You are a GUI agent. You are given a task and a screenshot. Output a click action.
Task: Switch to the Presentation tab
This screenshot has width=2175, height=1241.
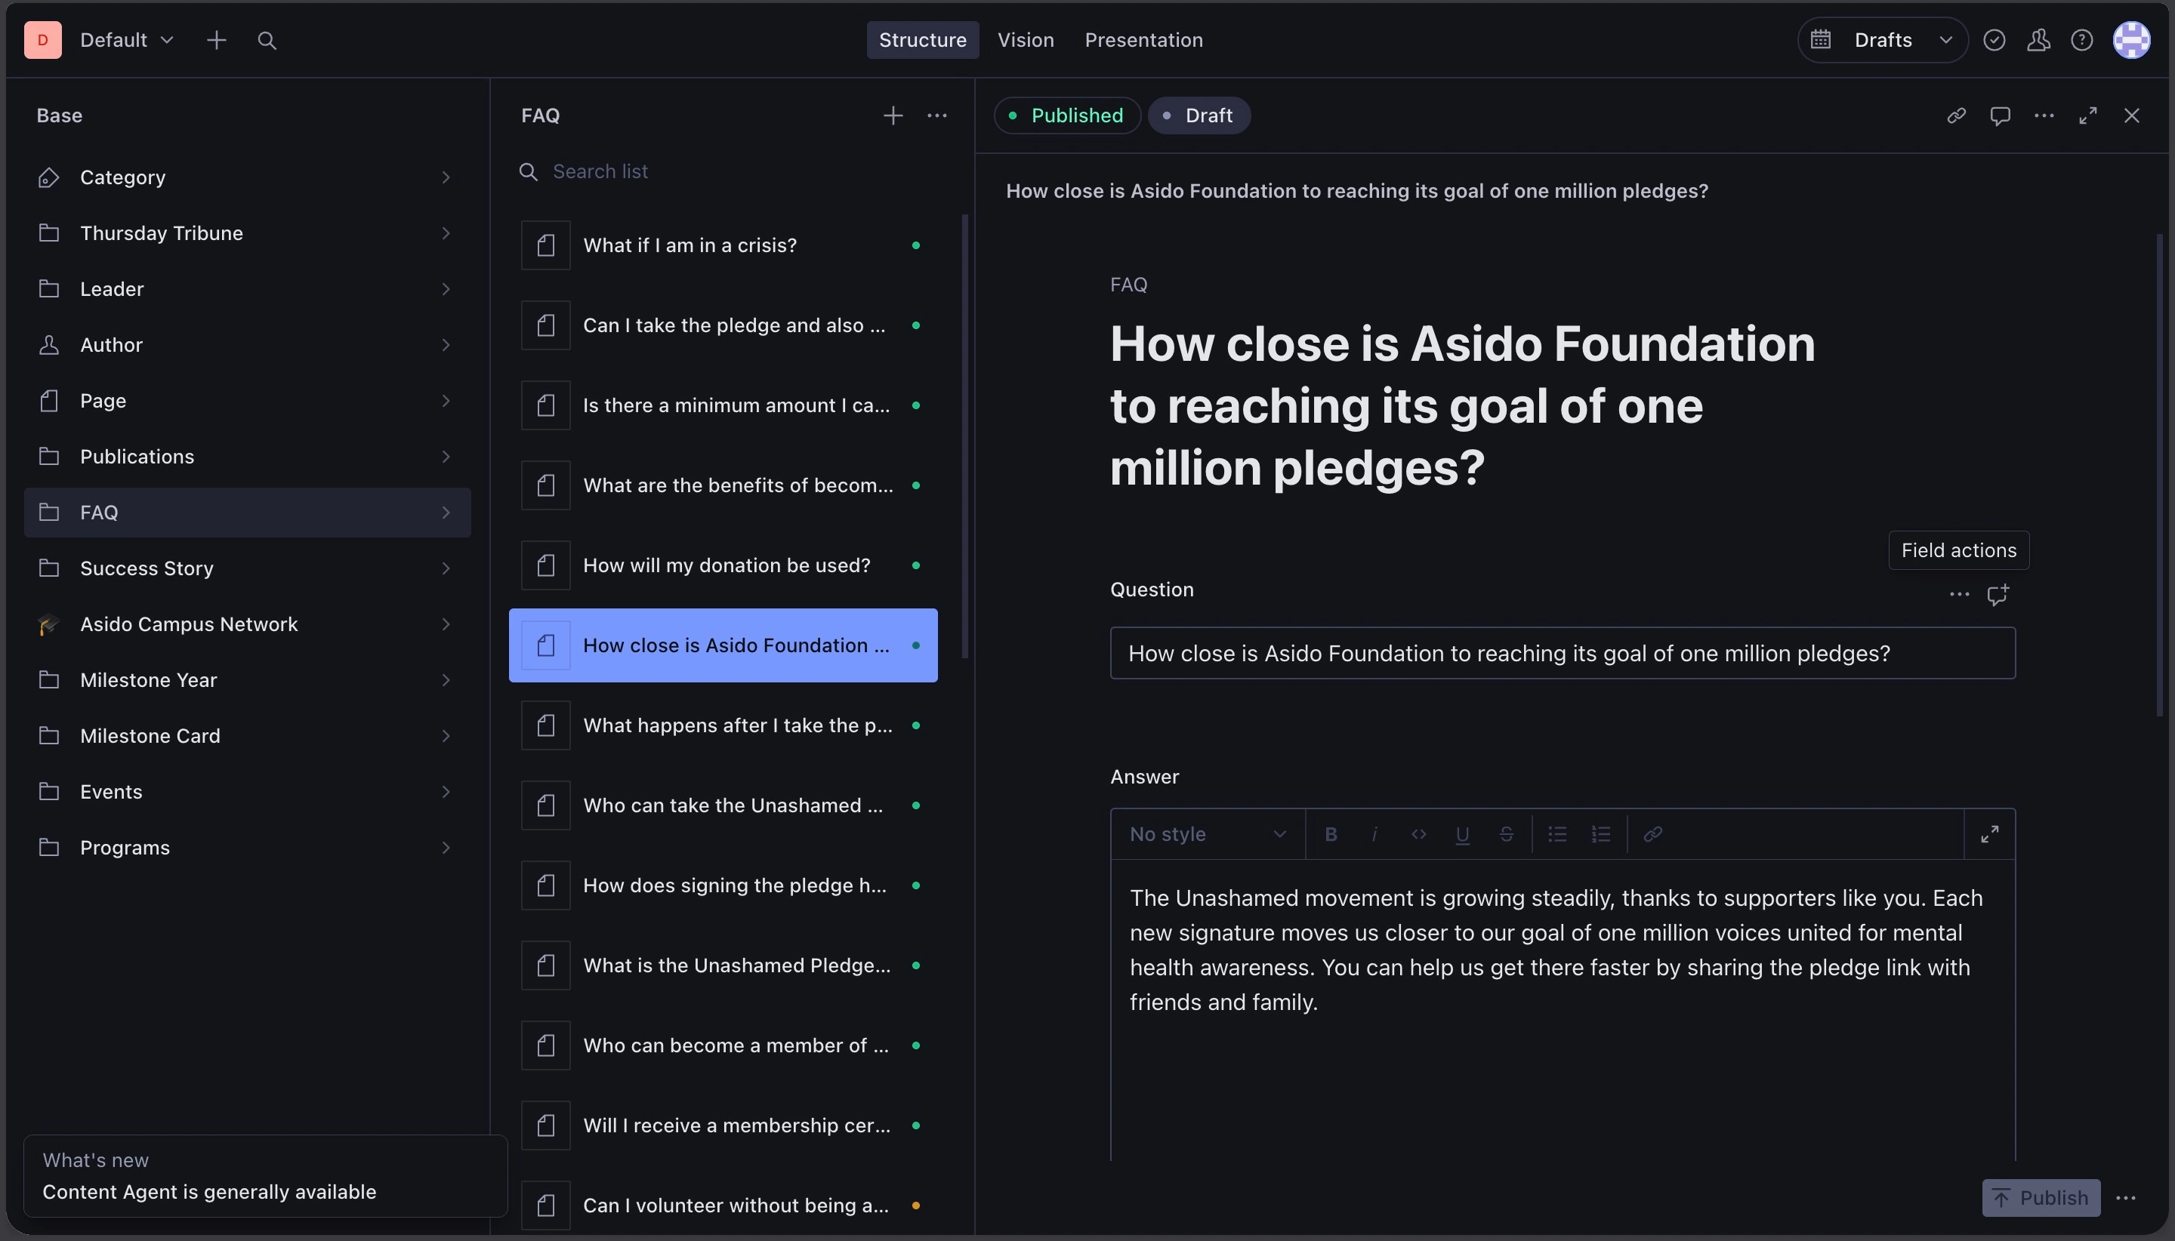coord(1143,39)
